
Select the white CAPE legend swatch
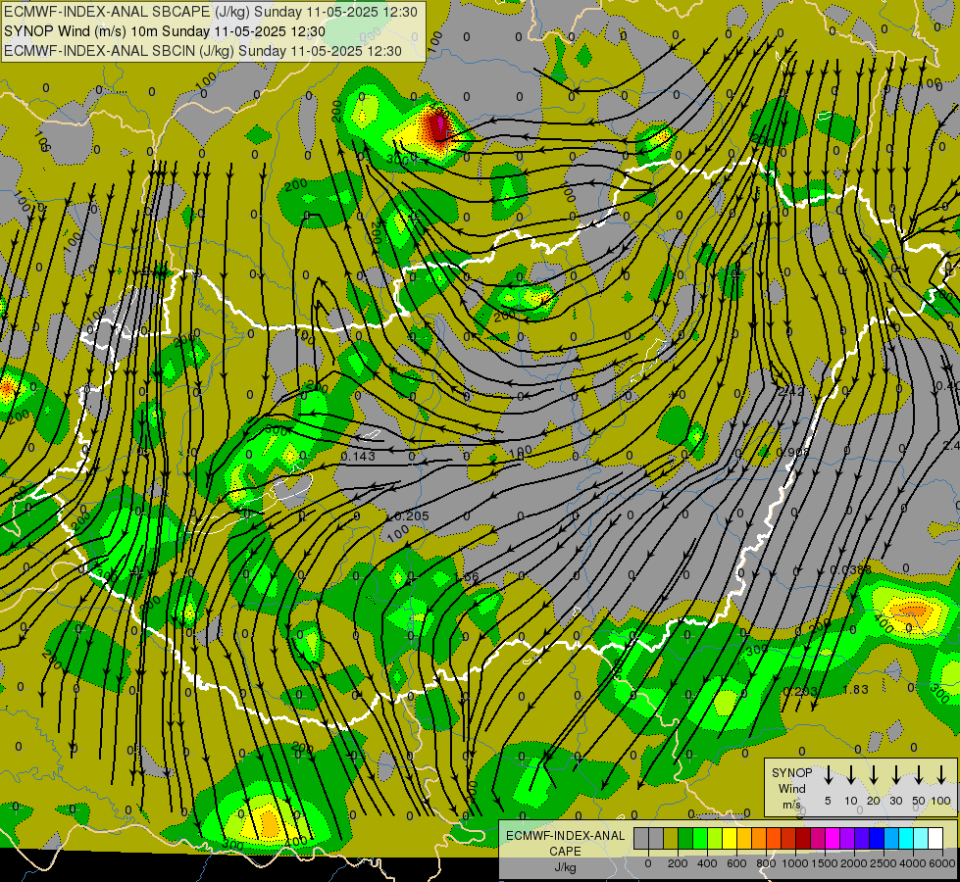[x=935, y=838]
